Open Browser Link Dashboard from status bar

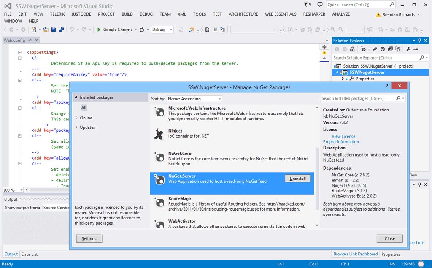(x=355, y=254)
